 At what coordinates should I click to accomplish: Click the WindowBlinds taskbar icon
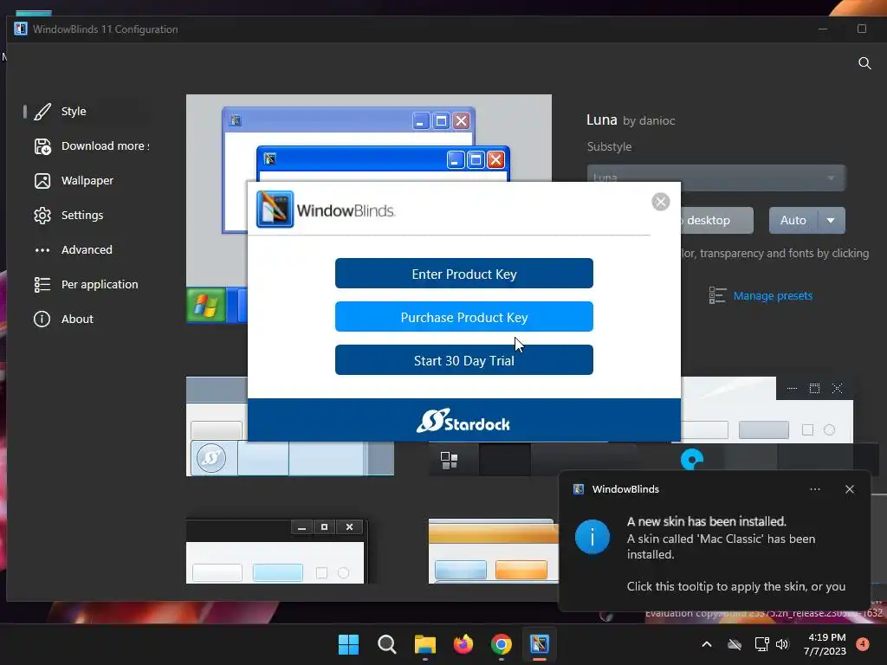click(539, 644)
